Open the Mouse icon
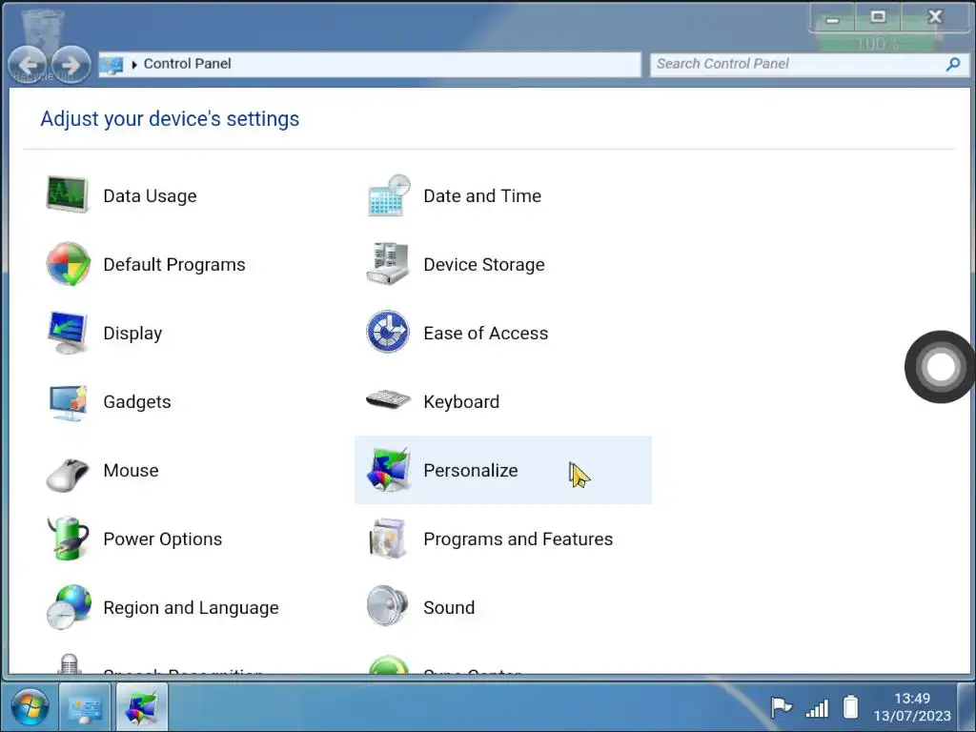976x732 pixels. 68,475
